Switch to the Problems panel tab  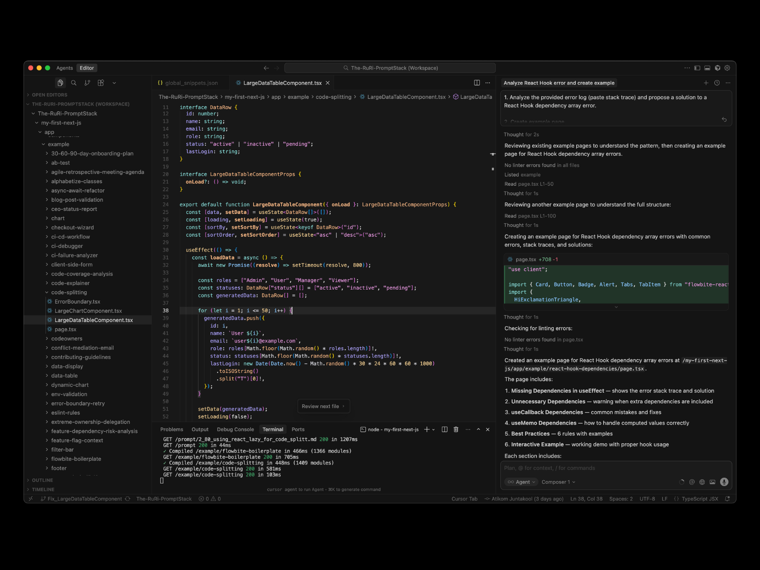point(171,429)
